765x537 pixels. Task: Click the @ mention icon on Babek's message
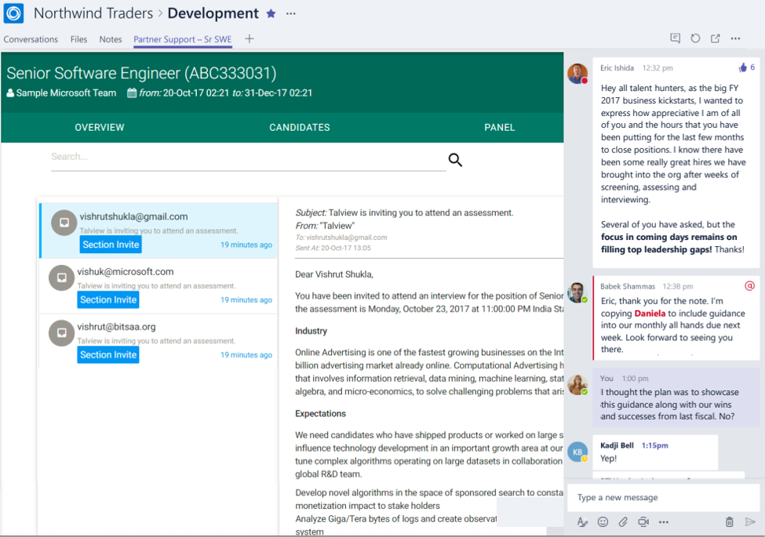pos(750,286)
